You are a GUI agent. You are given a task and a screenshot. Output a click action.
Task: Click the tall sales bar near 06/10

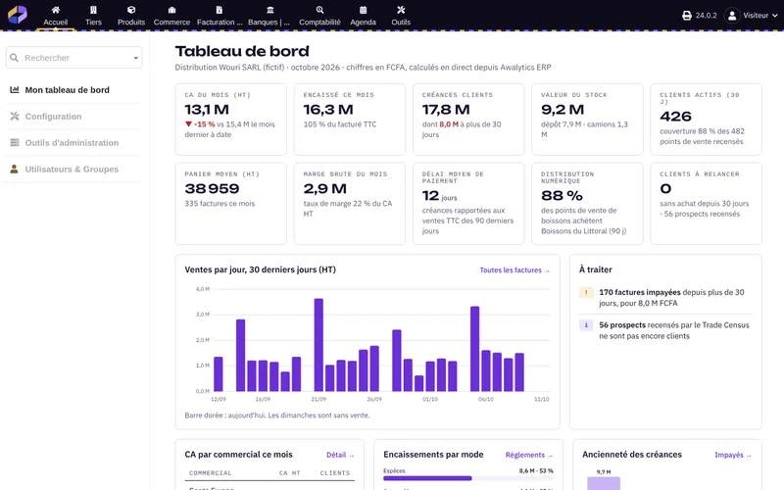pos(474,349)
